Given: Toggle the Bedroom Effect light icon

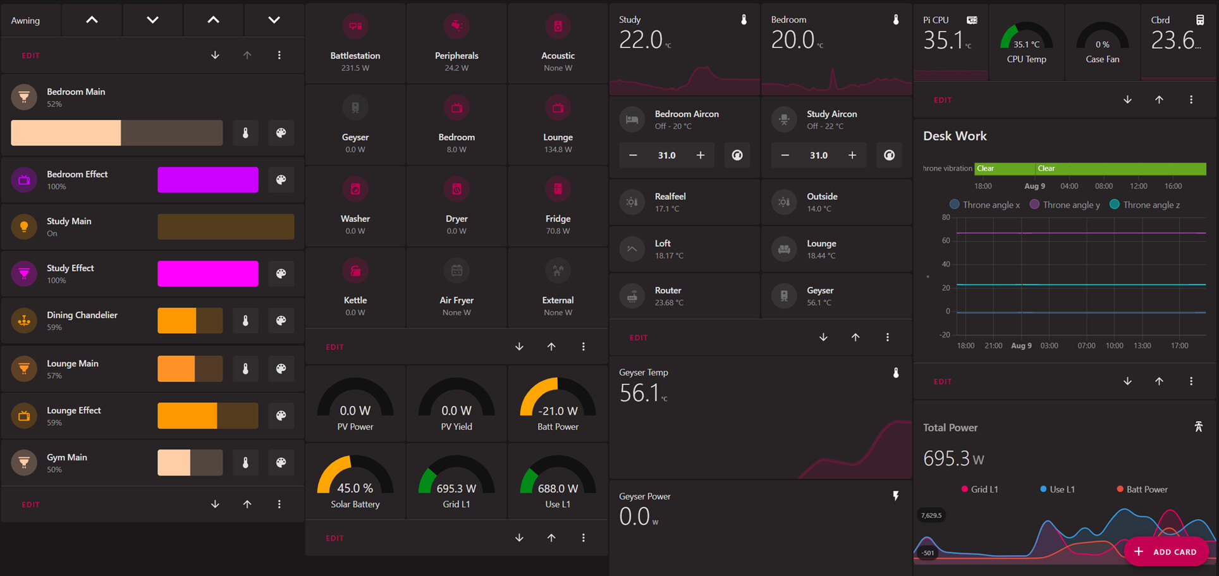Looking at the screenshot, I should [x=23, y=180].
